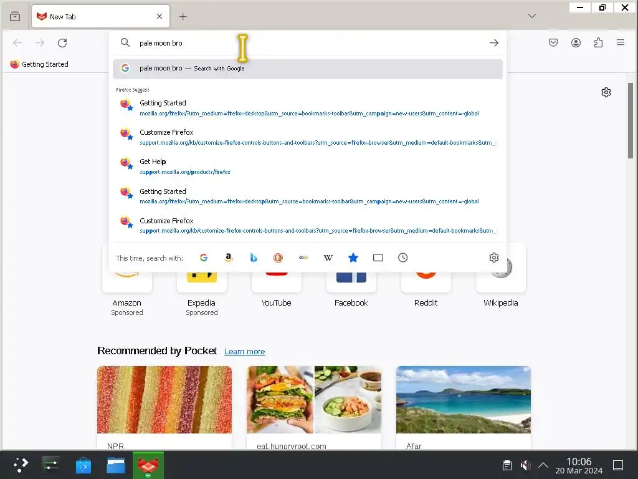Select first Customize Firefox suggestion
The width and height of the screenshot is (638, 479).
(308, 137)
